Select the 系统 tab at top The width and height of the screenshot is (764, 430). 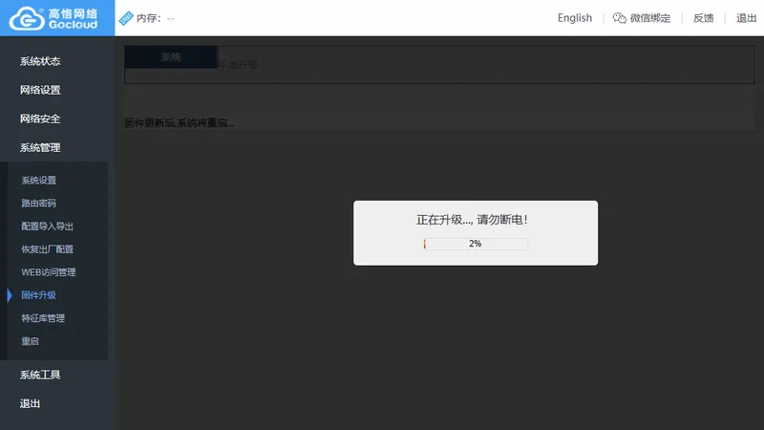pyautogui.click(x=171, y=57)
